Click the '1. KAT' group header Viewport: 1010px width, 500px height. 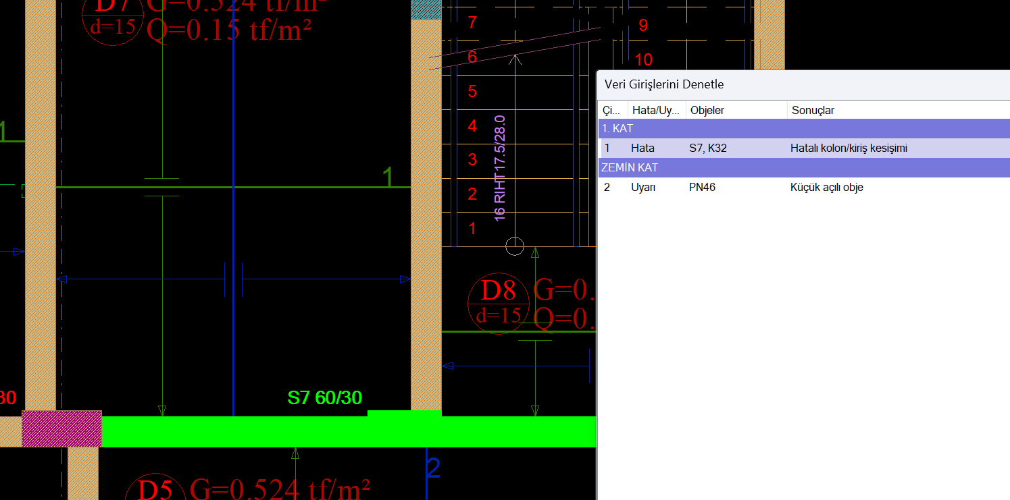(804, 128)
